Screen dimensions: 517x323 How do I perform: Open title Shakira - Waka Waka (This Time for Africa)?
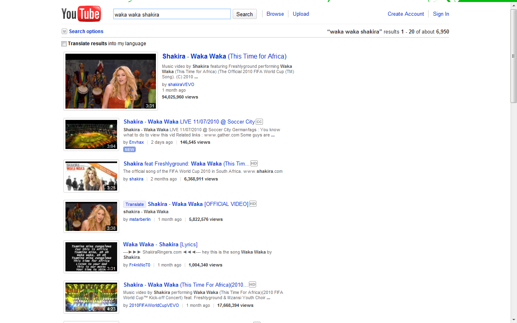224,57
